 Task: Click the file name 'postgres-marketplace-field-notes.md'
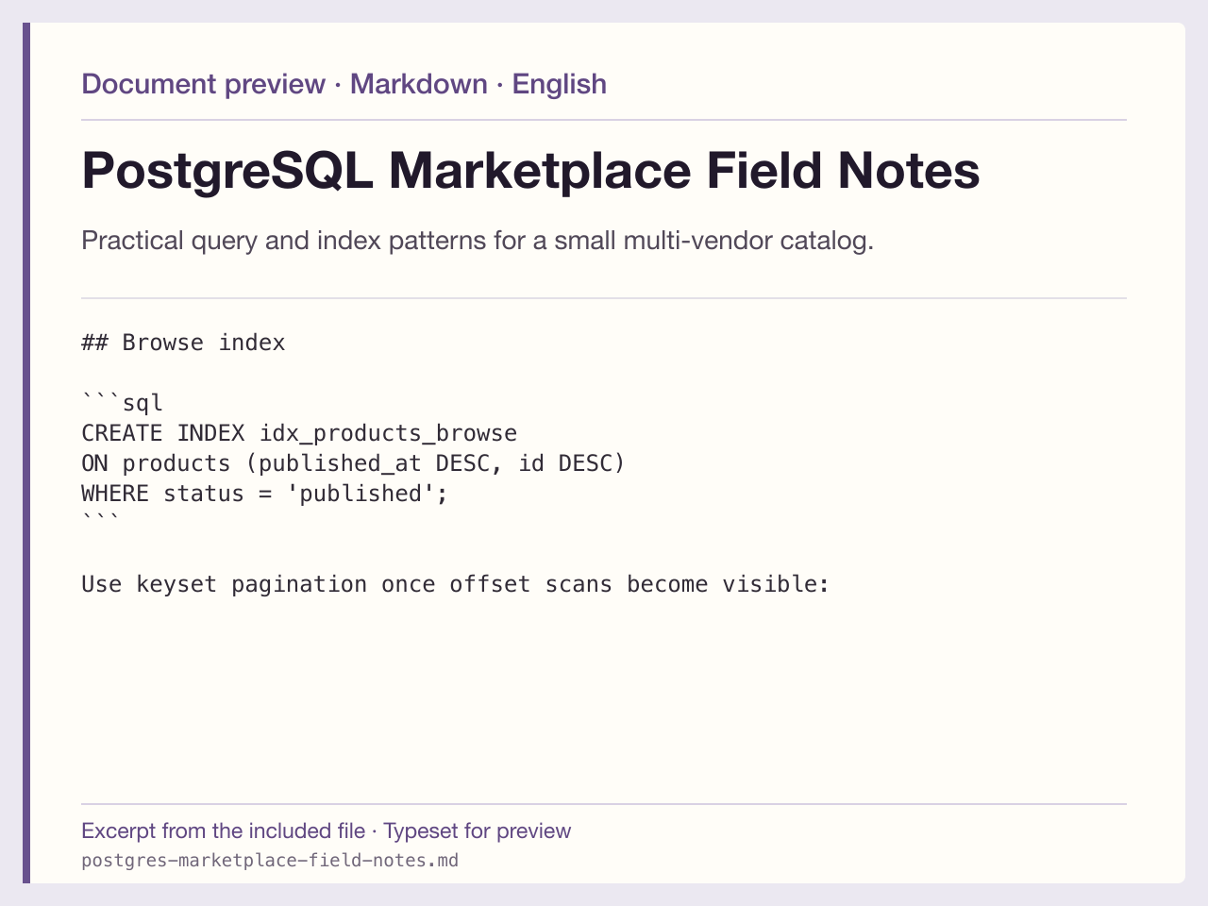[x=270, y=861]
